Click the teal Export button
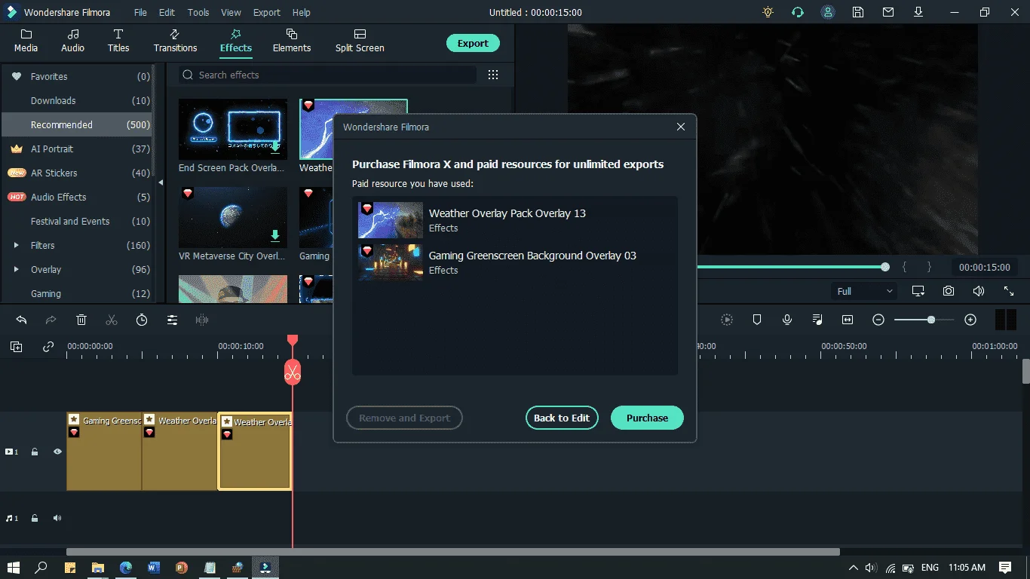The width and height of the screenshot is (1030, 579). pos(473,43)
